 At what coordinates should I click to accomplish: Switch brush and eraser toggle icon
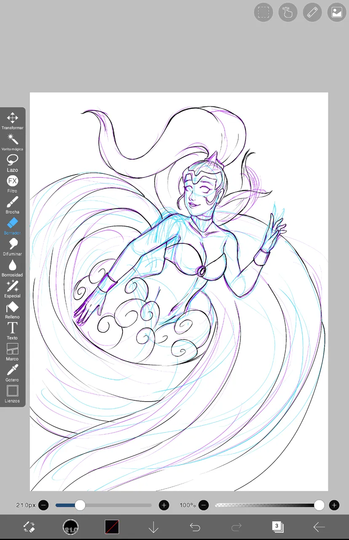coord(29,526)
